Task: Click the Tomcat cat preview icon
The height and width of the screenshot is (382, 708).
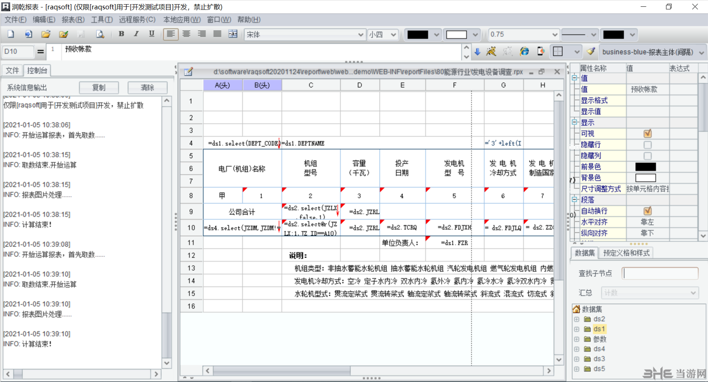Action: click(491, 51)
